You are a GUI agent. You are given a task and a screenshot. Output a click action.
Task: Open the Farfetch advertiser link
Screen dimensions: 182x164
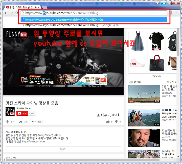coord(156,76)
